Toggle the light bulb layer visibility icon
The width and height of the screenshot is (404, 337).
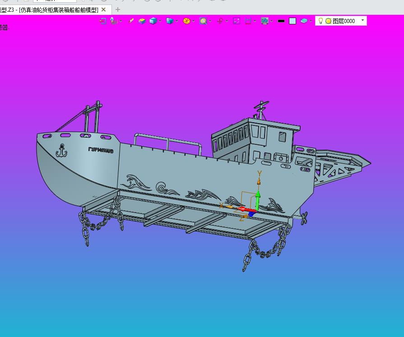320,21
